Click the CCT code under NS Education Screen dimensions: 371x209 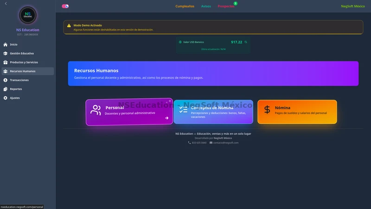point(28,34)
